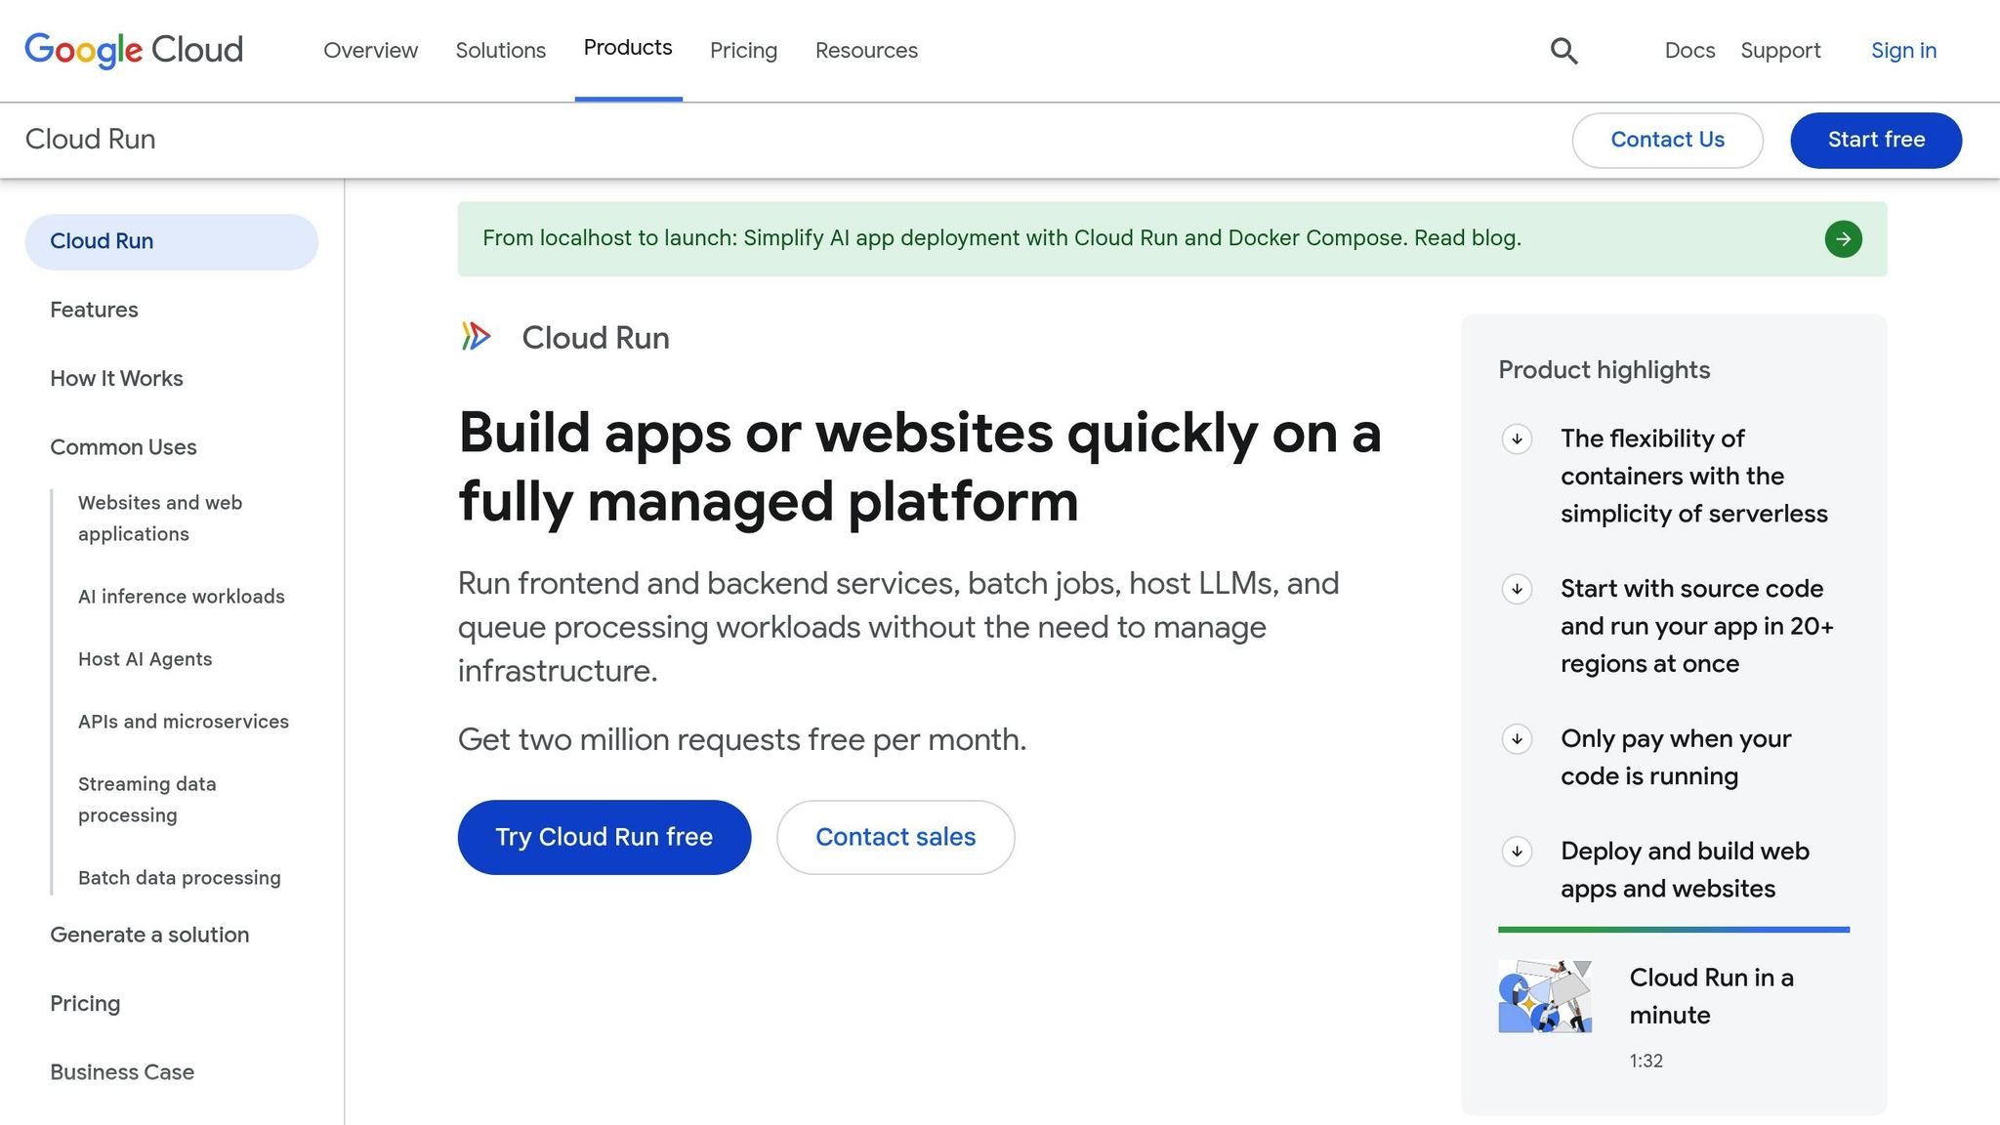
Task: Click the Cloud Run title in the sub-header
Action: click(x=90, y=139)
